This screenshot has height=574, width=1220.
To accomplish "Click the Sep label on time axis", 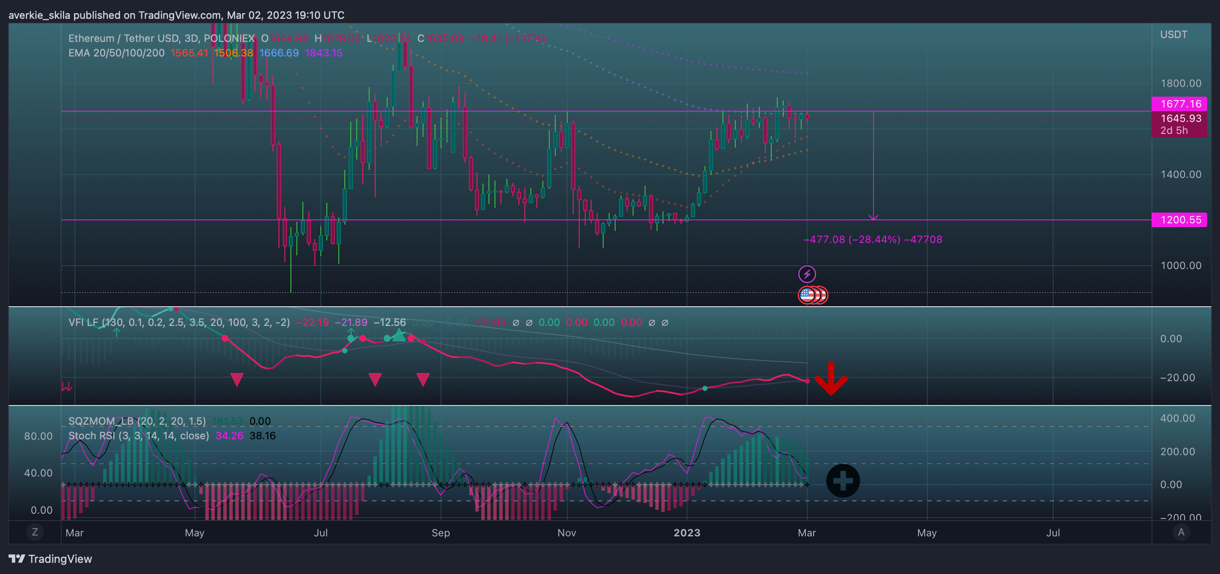I will tap(441, 533).
